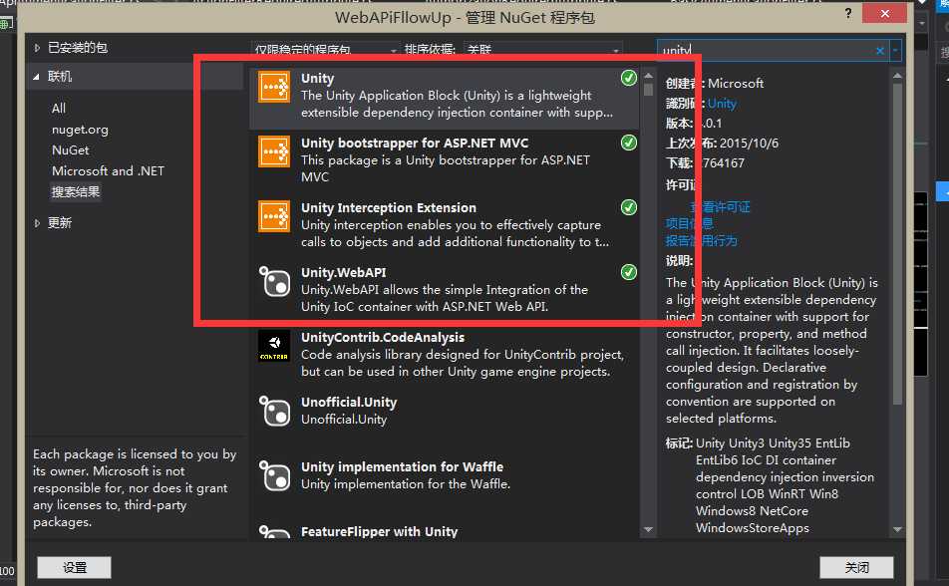Open the 仅限稳定的程序包 dropdown
Viewport: 949px width, 586px height.
[326, 50]
